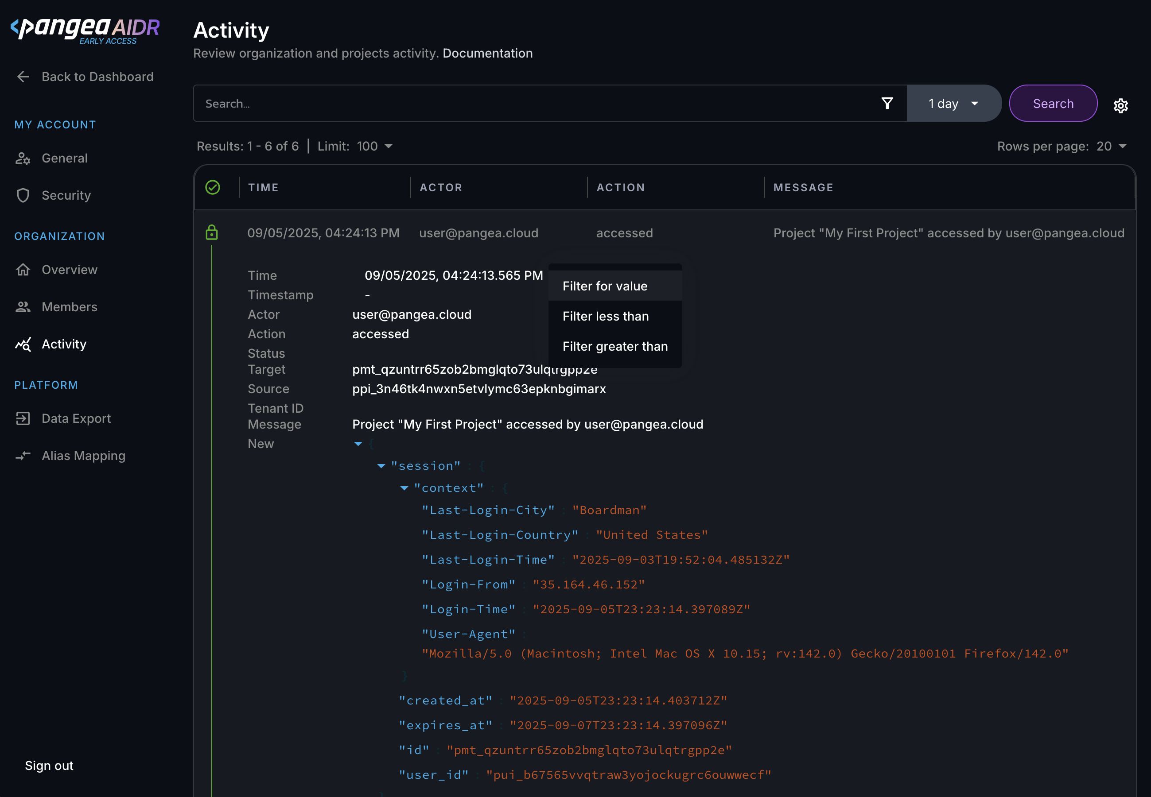
Task: Click row time 09/05/2025, 04:24:13 PM
Action: 323,233
